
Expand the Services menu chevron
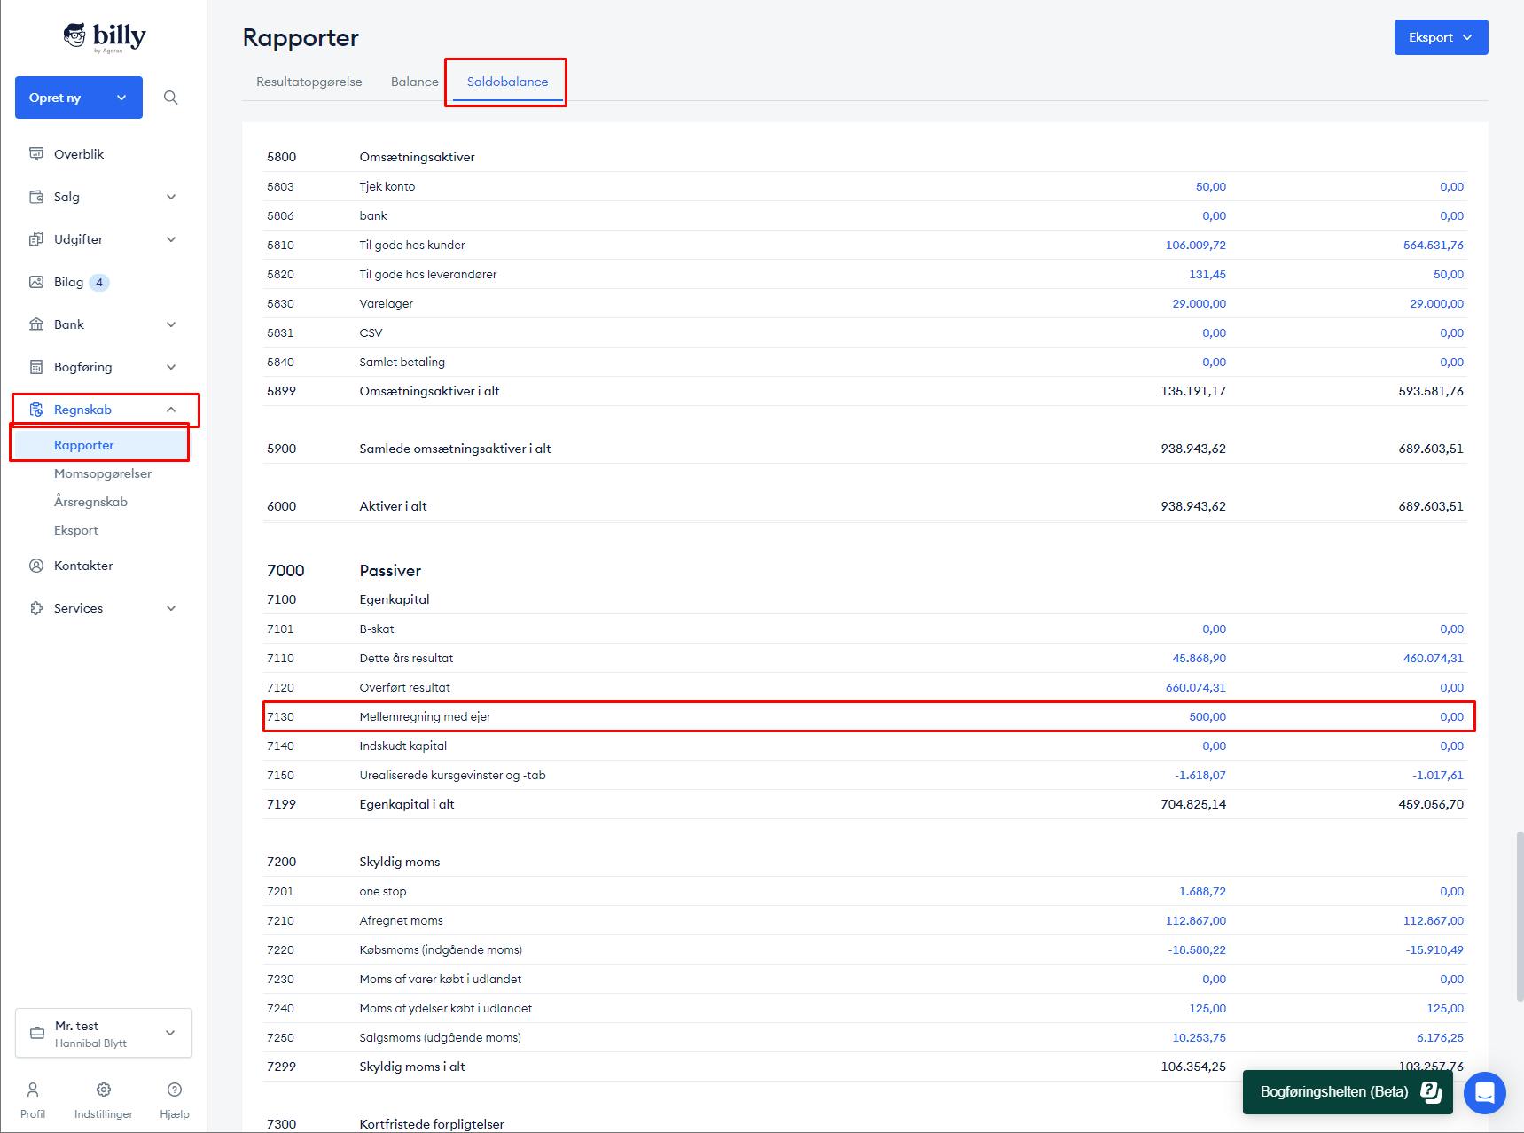171,608
